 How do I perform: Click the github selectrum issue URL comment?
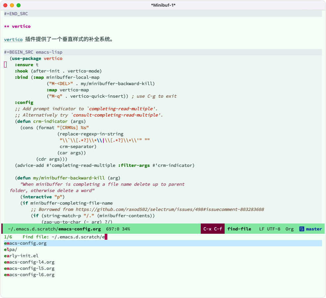[x=170, y=210]
